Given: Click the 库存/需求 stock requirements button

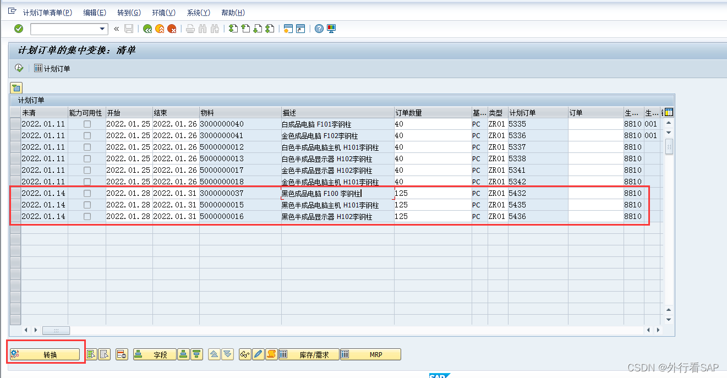Looking at the screenshot, I should coord(309,355).
